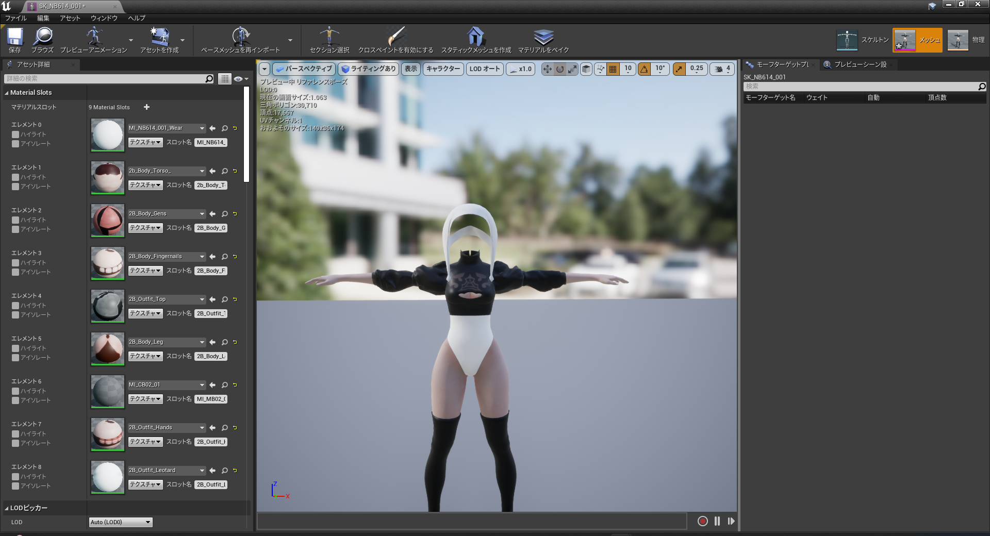Click the record button below viewport
This screenshot has height=536, width=990.
click(x=702, y=521)
